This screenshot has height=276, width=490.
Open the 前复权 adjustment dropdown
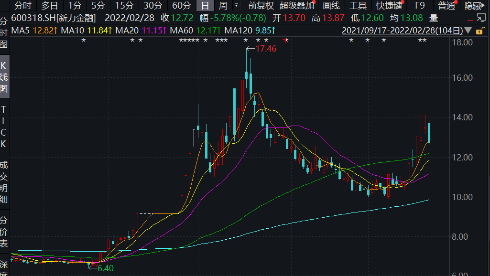tap(261, 6)
